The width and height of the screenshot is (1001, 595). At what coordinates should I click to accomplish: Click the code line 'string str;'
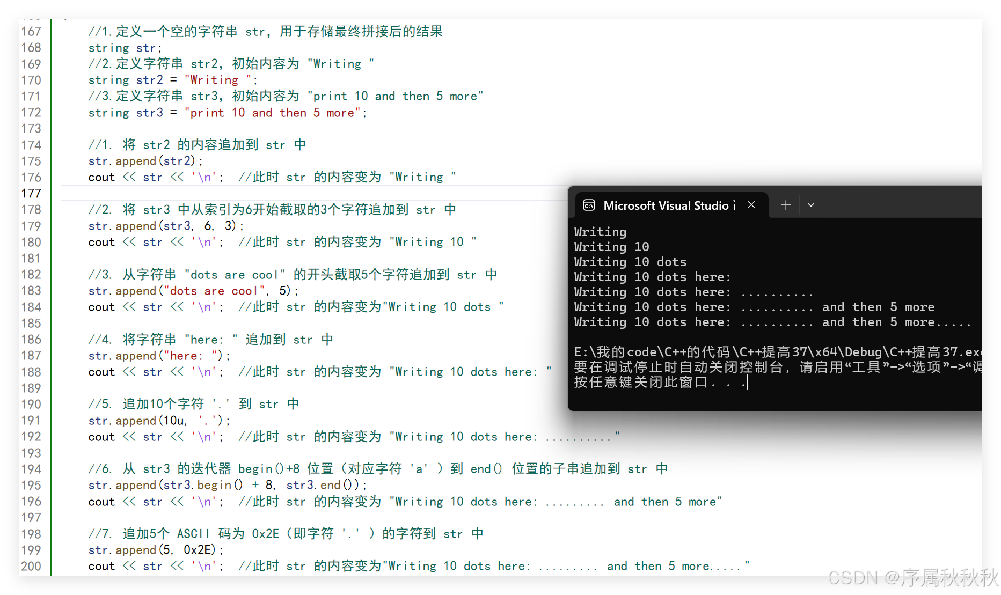[125, 48]
